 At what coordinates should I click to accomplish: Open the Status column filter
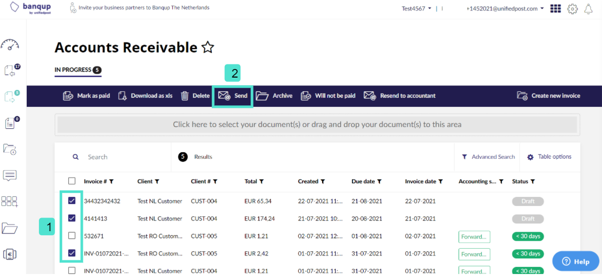pos(533,181)
